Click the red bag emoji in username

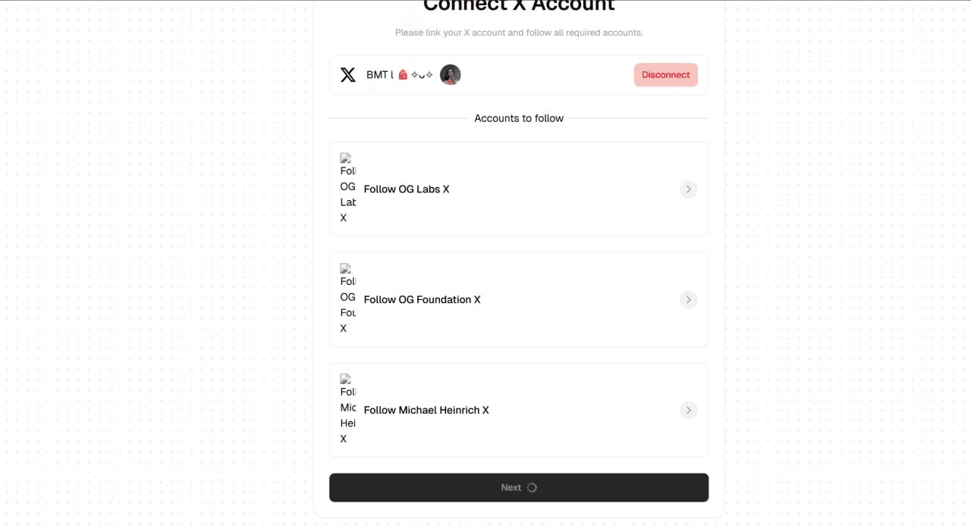pyautogui.click(x=403, y=75)
